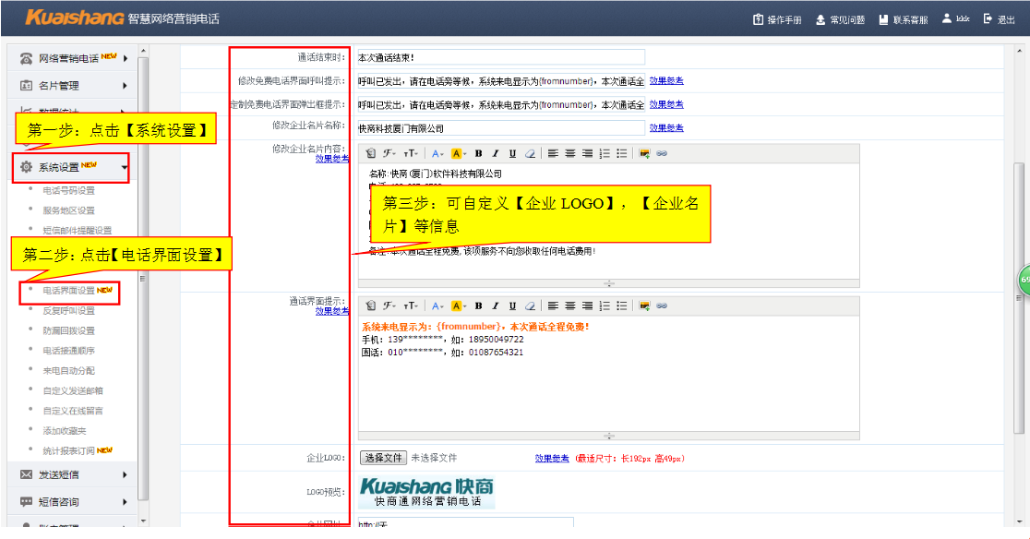This screenshot has width=1030, height=539.
Task: Click the 通话结束时 text input field
Action: (x=500, y=57)
